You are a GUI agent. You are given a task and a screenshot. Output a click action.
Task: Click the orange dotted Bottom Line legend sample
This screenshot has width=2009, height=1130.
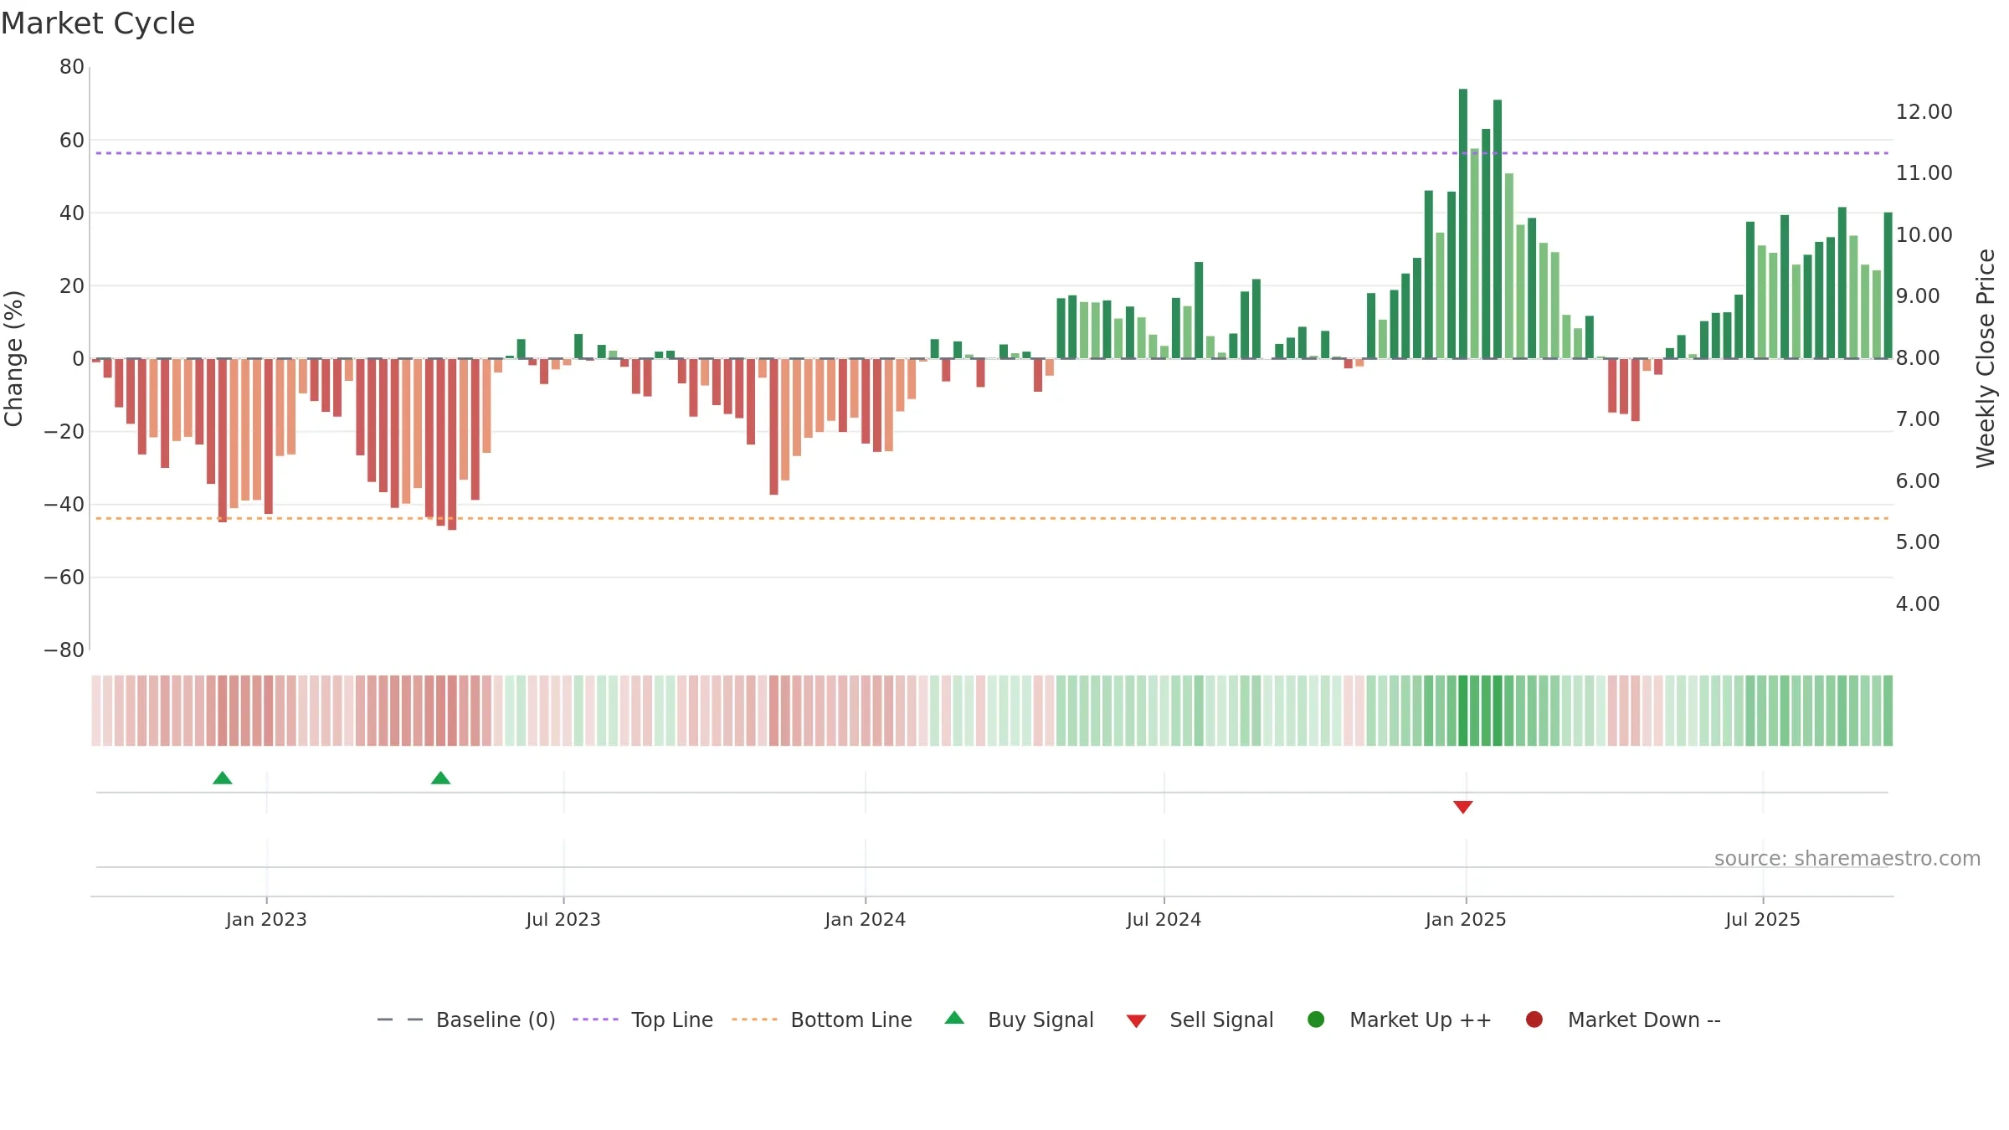click(754, 1020)
